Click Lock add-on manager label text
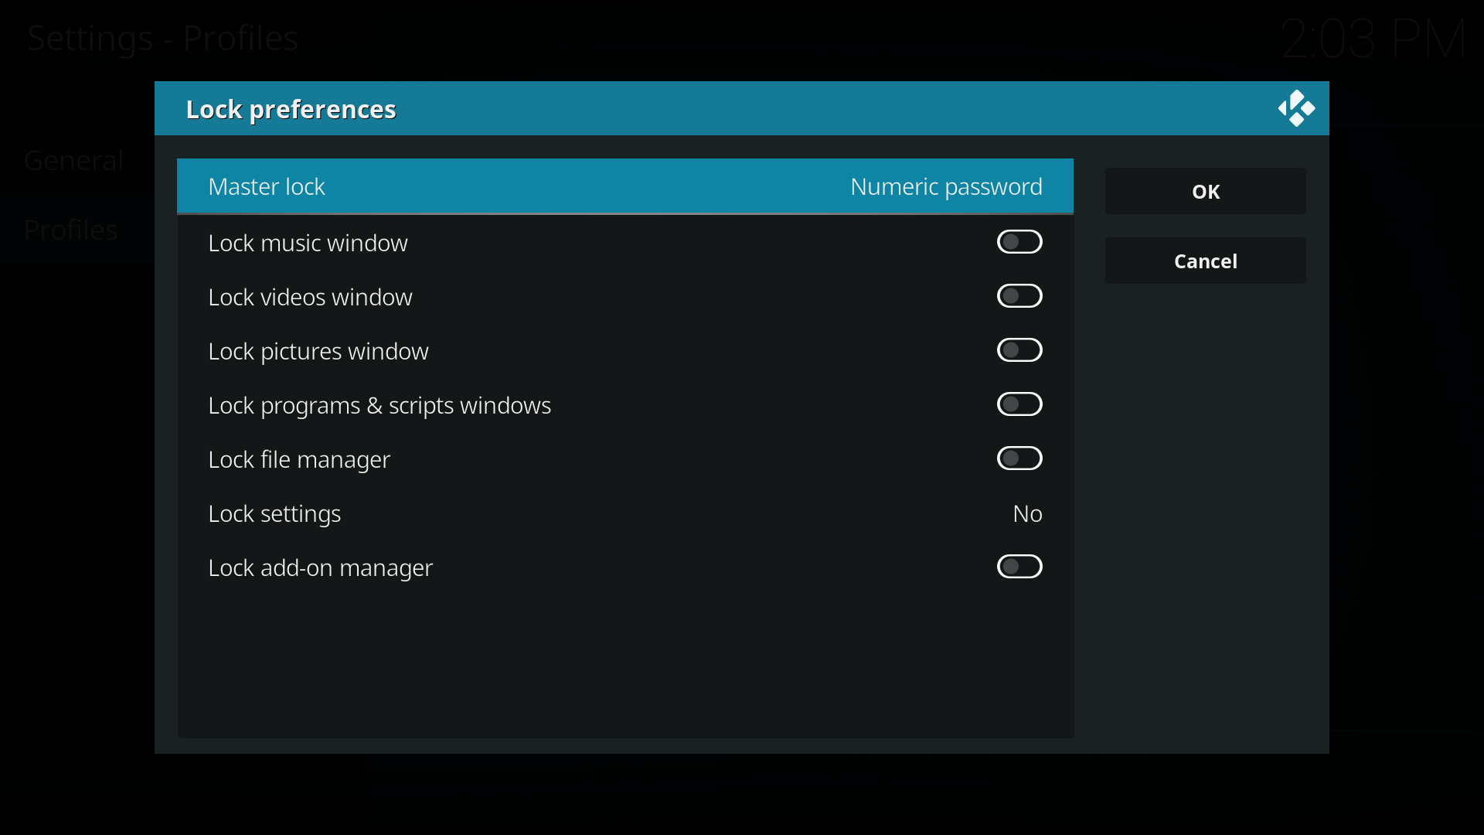 click(320, 568)
